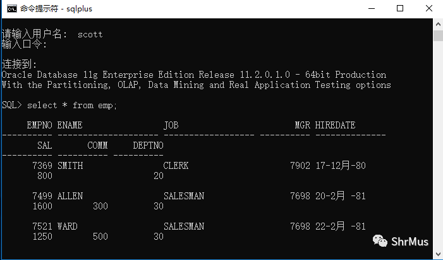Click the window title '命令提示符 - sqlplus'

point(56,9)
